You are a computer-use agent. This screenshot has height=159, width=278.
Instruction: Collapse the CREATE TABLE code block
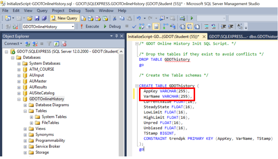pyautogui.click(x=137, y=86)
